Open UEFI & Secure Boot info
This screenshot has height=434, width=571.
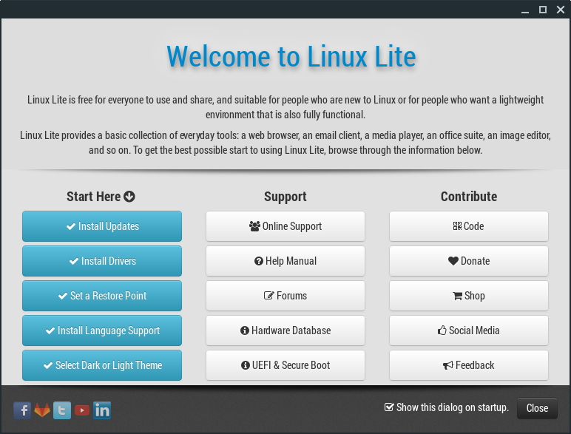pos(285,365)
